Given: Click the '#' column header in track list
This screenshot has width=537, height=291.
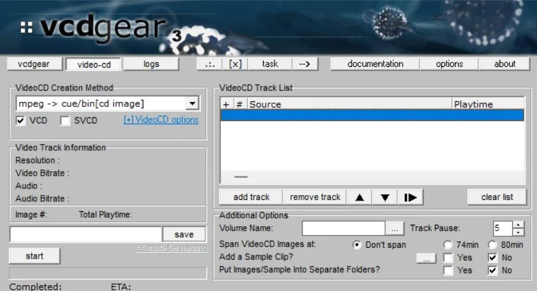Looking at the screenshot, I should tap(240, 104).
